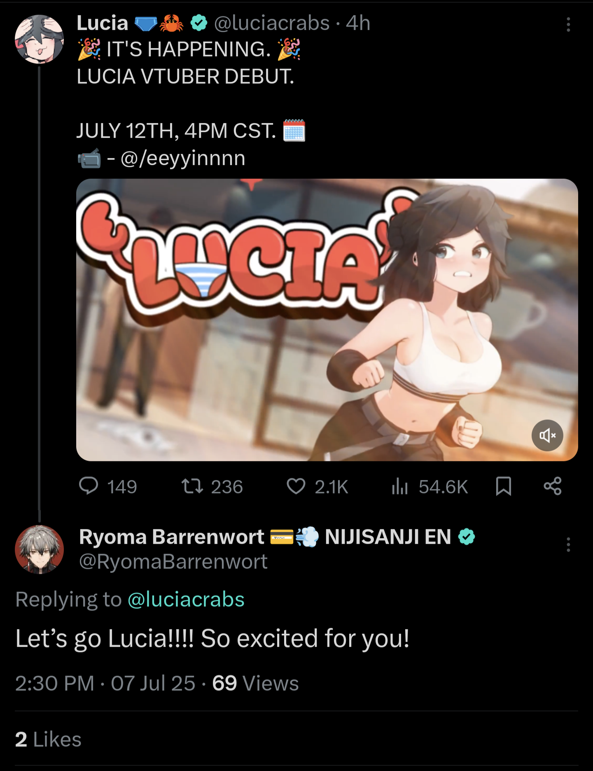Open the @luciacrabs link in Replying to
The height and width of the screenshot is (771, 593).
(x=186, y=599)
